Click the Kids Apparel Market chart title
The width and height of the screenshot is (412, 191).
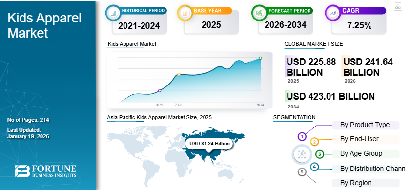tap(132, 44)
